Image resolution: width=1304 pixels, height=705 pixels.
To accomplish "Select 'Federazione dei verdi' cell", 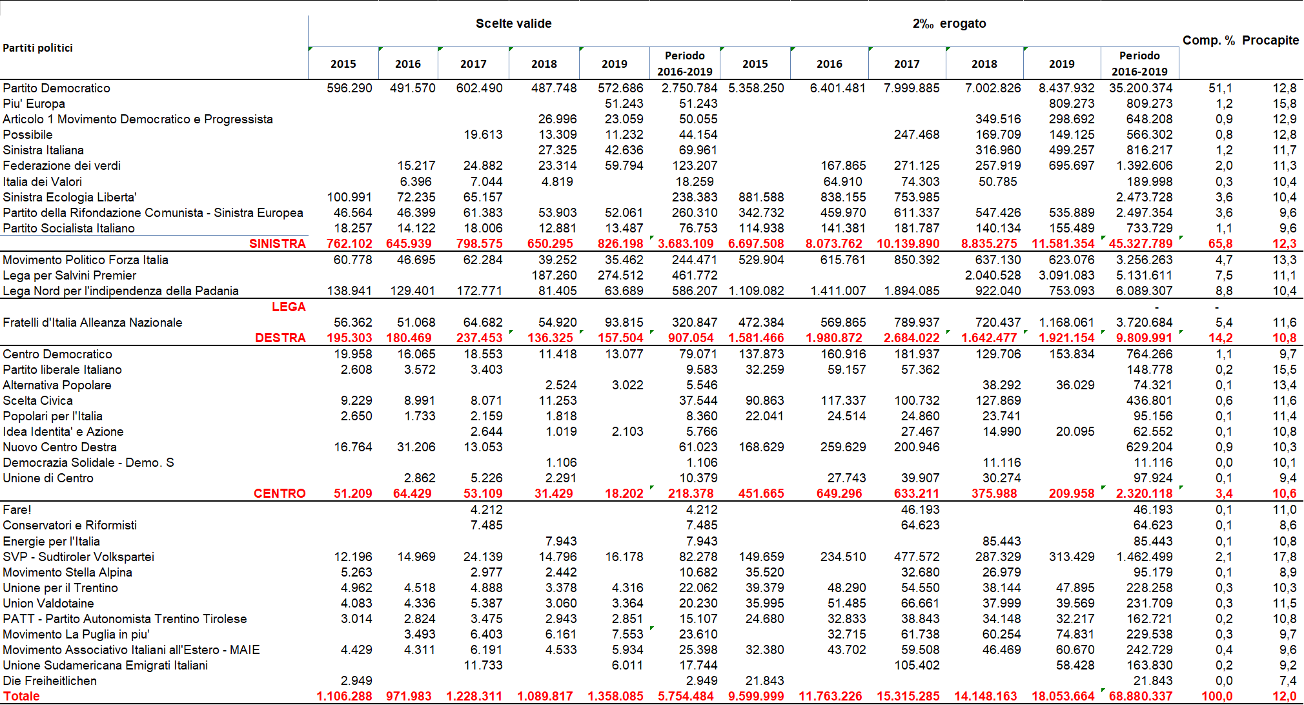I will click(x=61, y=165).
